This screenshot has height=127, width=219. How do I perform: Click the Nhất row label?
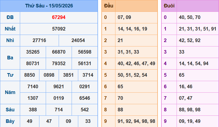click(x=10, y=29)
